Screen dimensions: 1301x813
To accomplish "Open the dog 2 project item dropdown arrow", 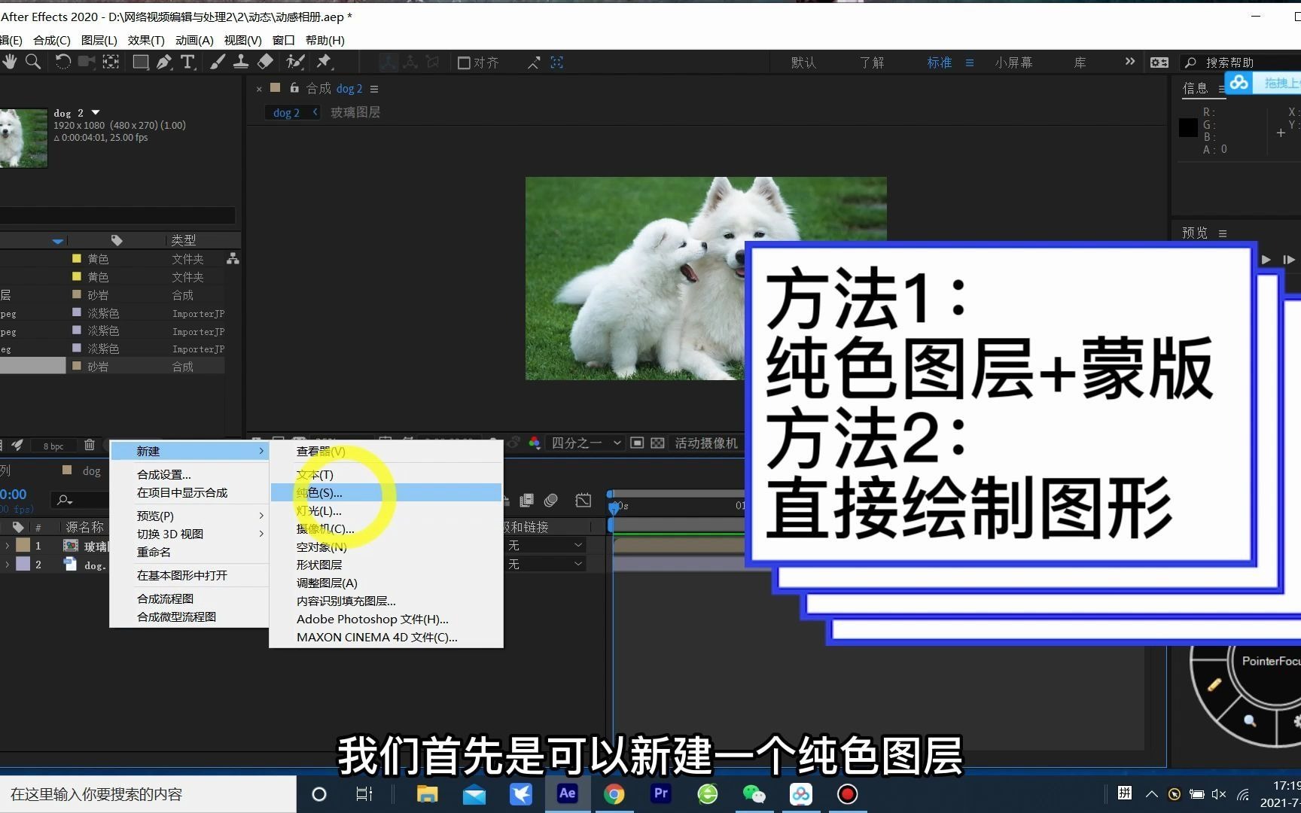I will [x=96, y=112].
